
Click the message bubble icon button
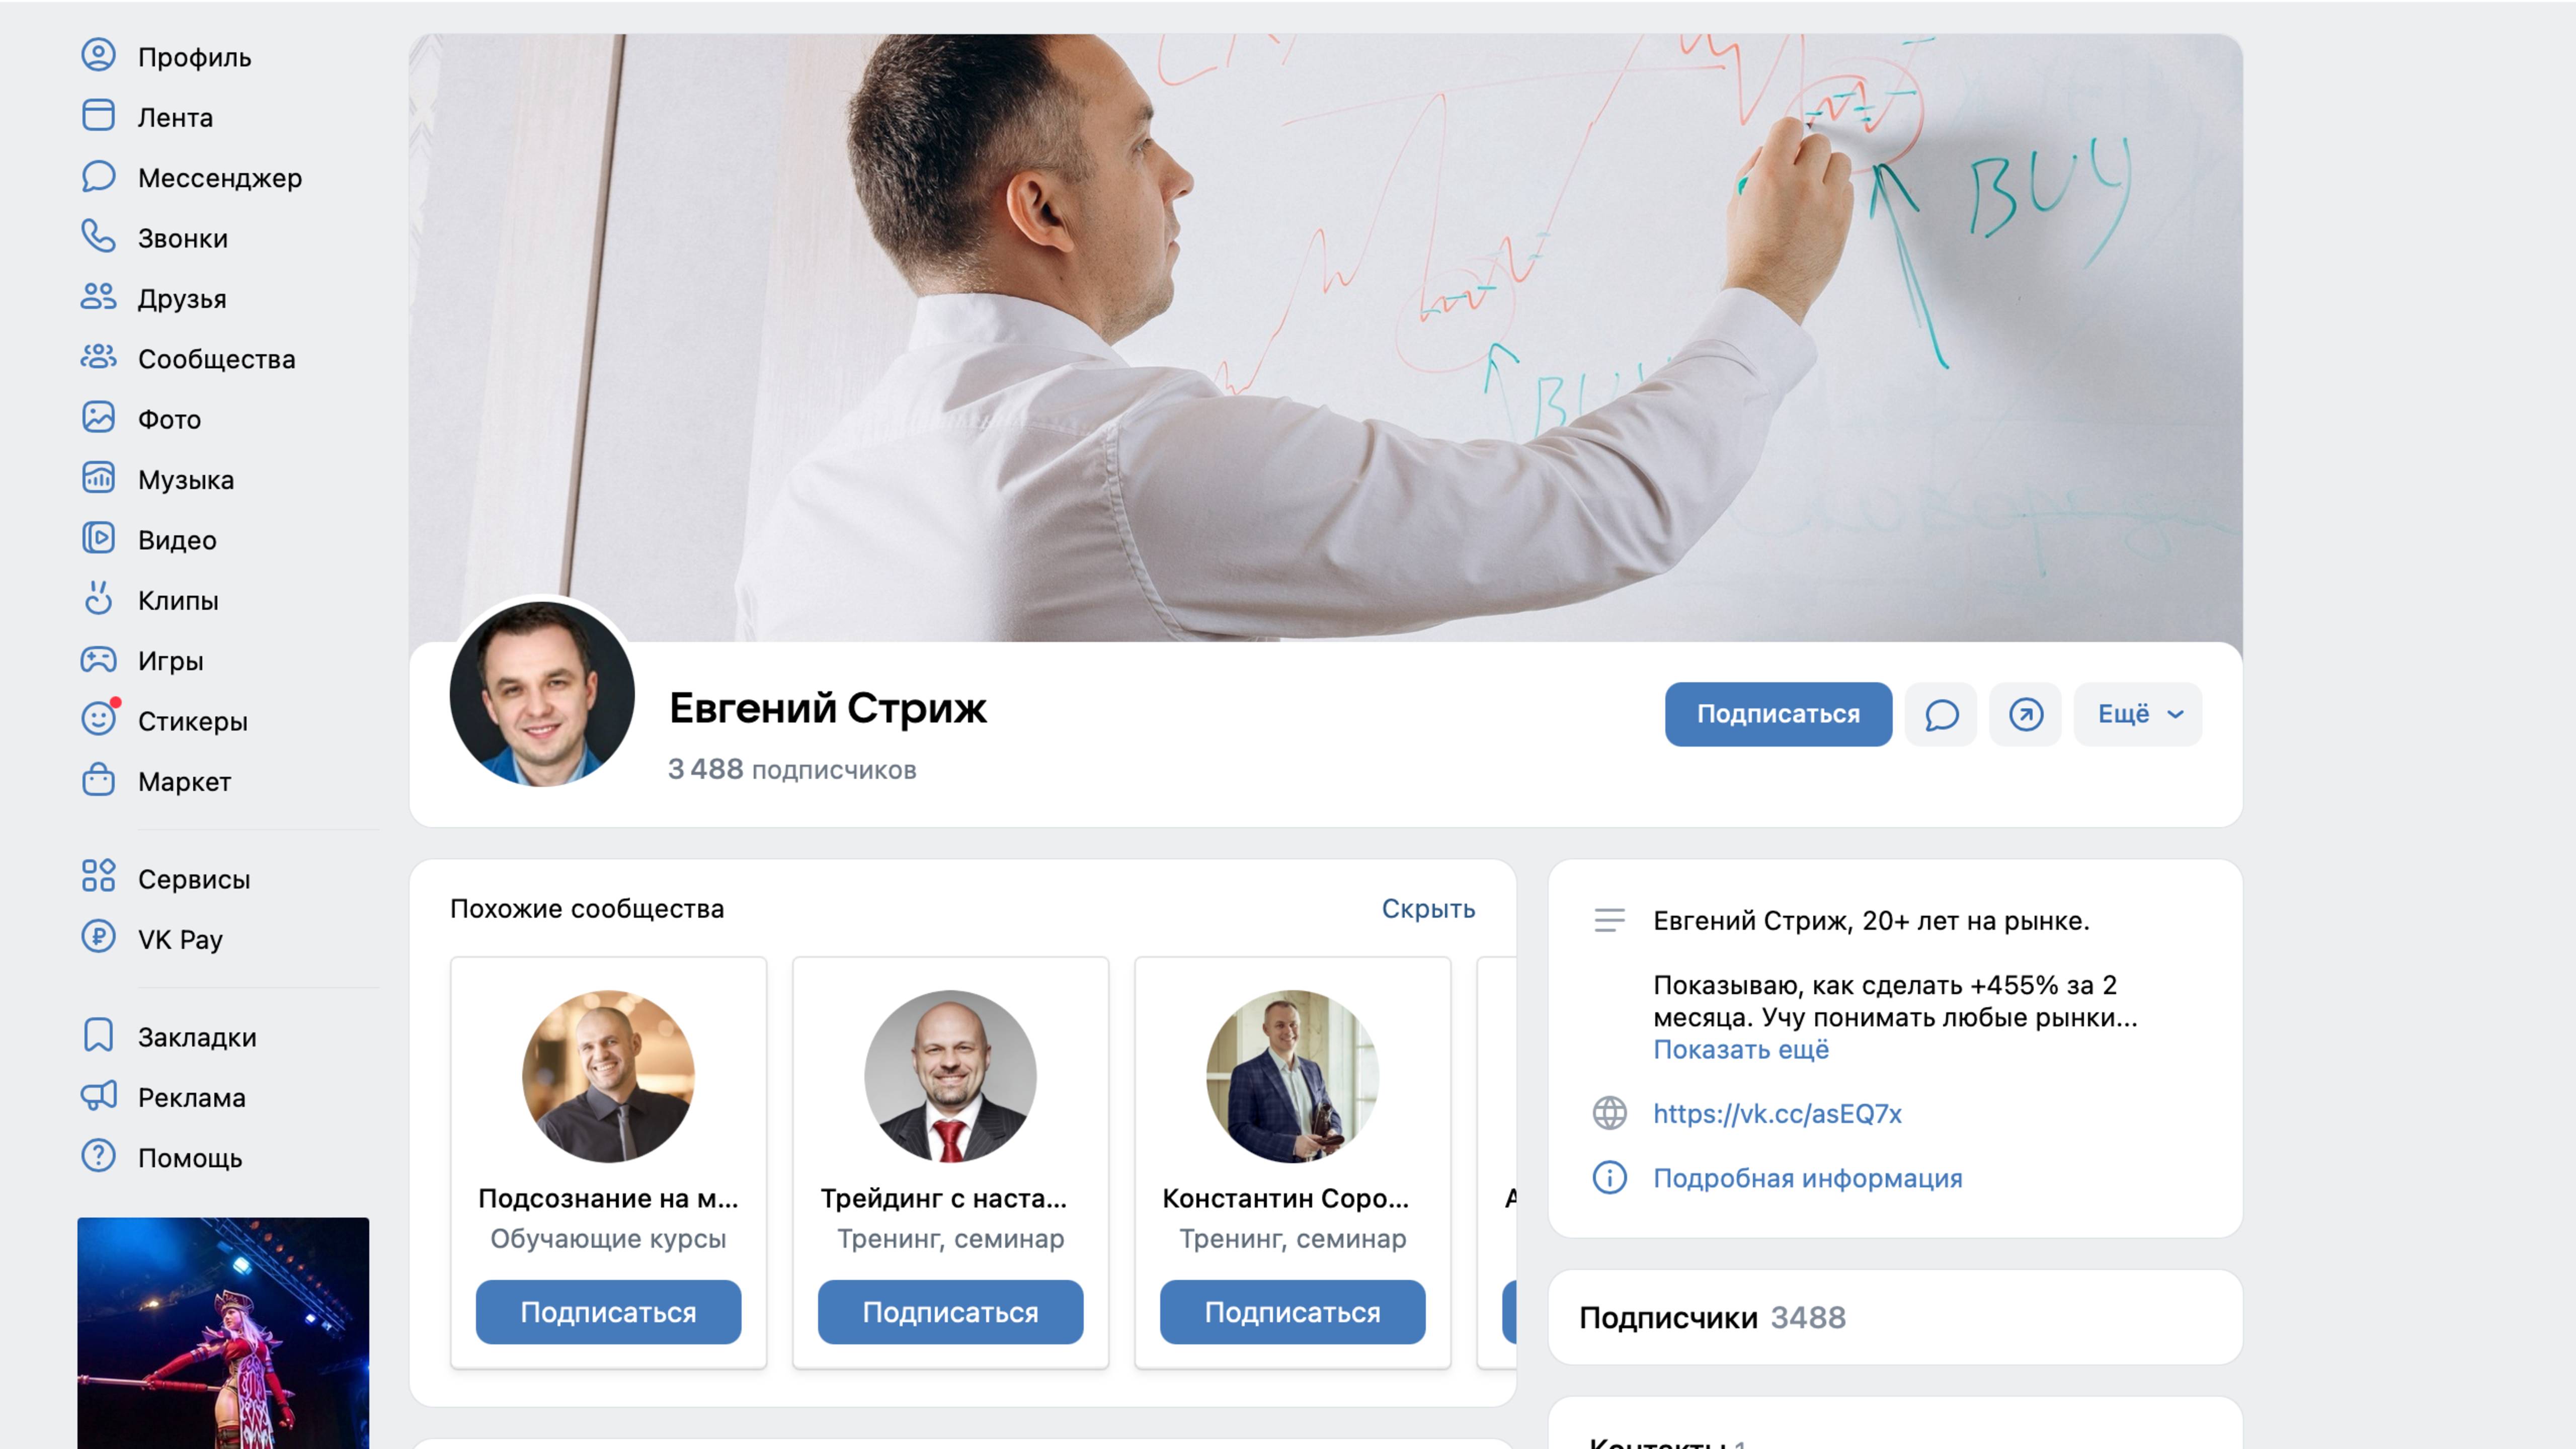[1941, 714]
